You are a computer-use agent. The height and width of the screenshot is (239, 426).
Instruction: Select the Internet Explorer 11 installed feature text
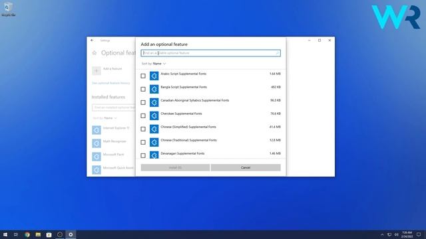click(x=116, y=128)
